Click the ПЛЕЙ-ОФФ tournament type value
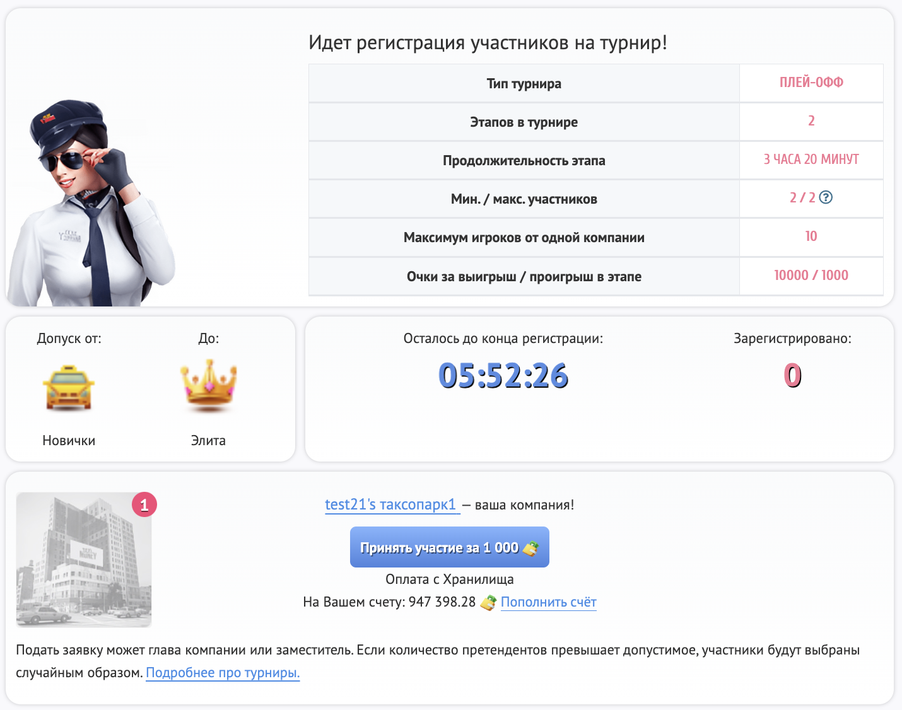 (x=811, y=83)
